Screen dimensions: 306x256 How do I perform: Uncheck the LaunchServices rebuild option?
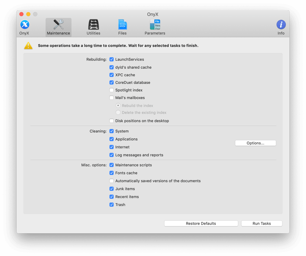[x=112, y=59]
